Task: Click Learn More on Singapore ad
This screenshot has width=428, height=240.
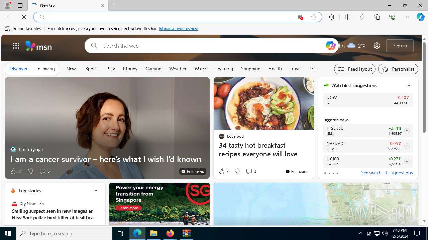Action: 128,208
